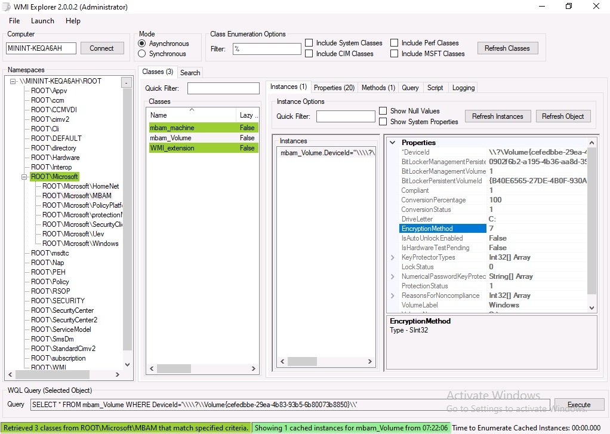
Task: Click the class Filter input field
Action: (x=267, y=49)
